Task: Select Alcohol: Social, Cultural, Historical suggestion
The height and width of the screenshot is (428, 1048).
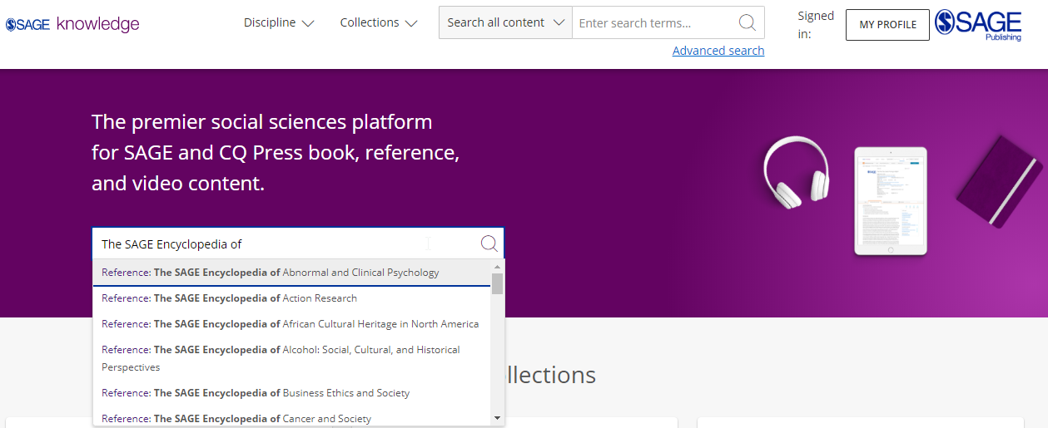Action: (291, 358)
